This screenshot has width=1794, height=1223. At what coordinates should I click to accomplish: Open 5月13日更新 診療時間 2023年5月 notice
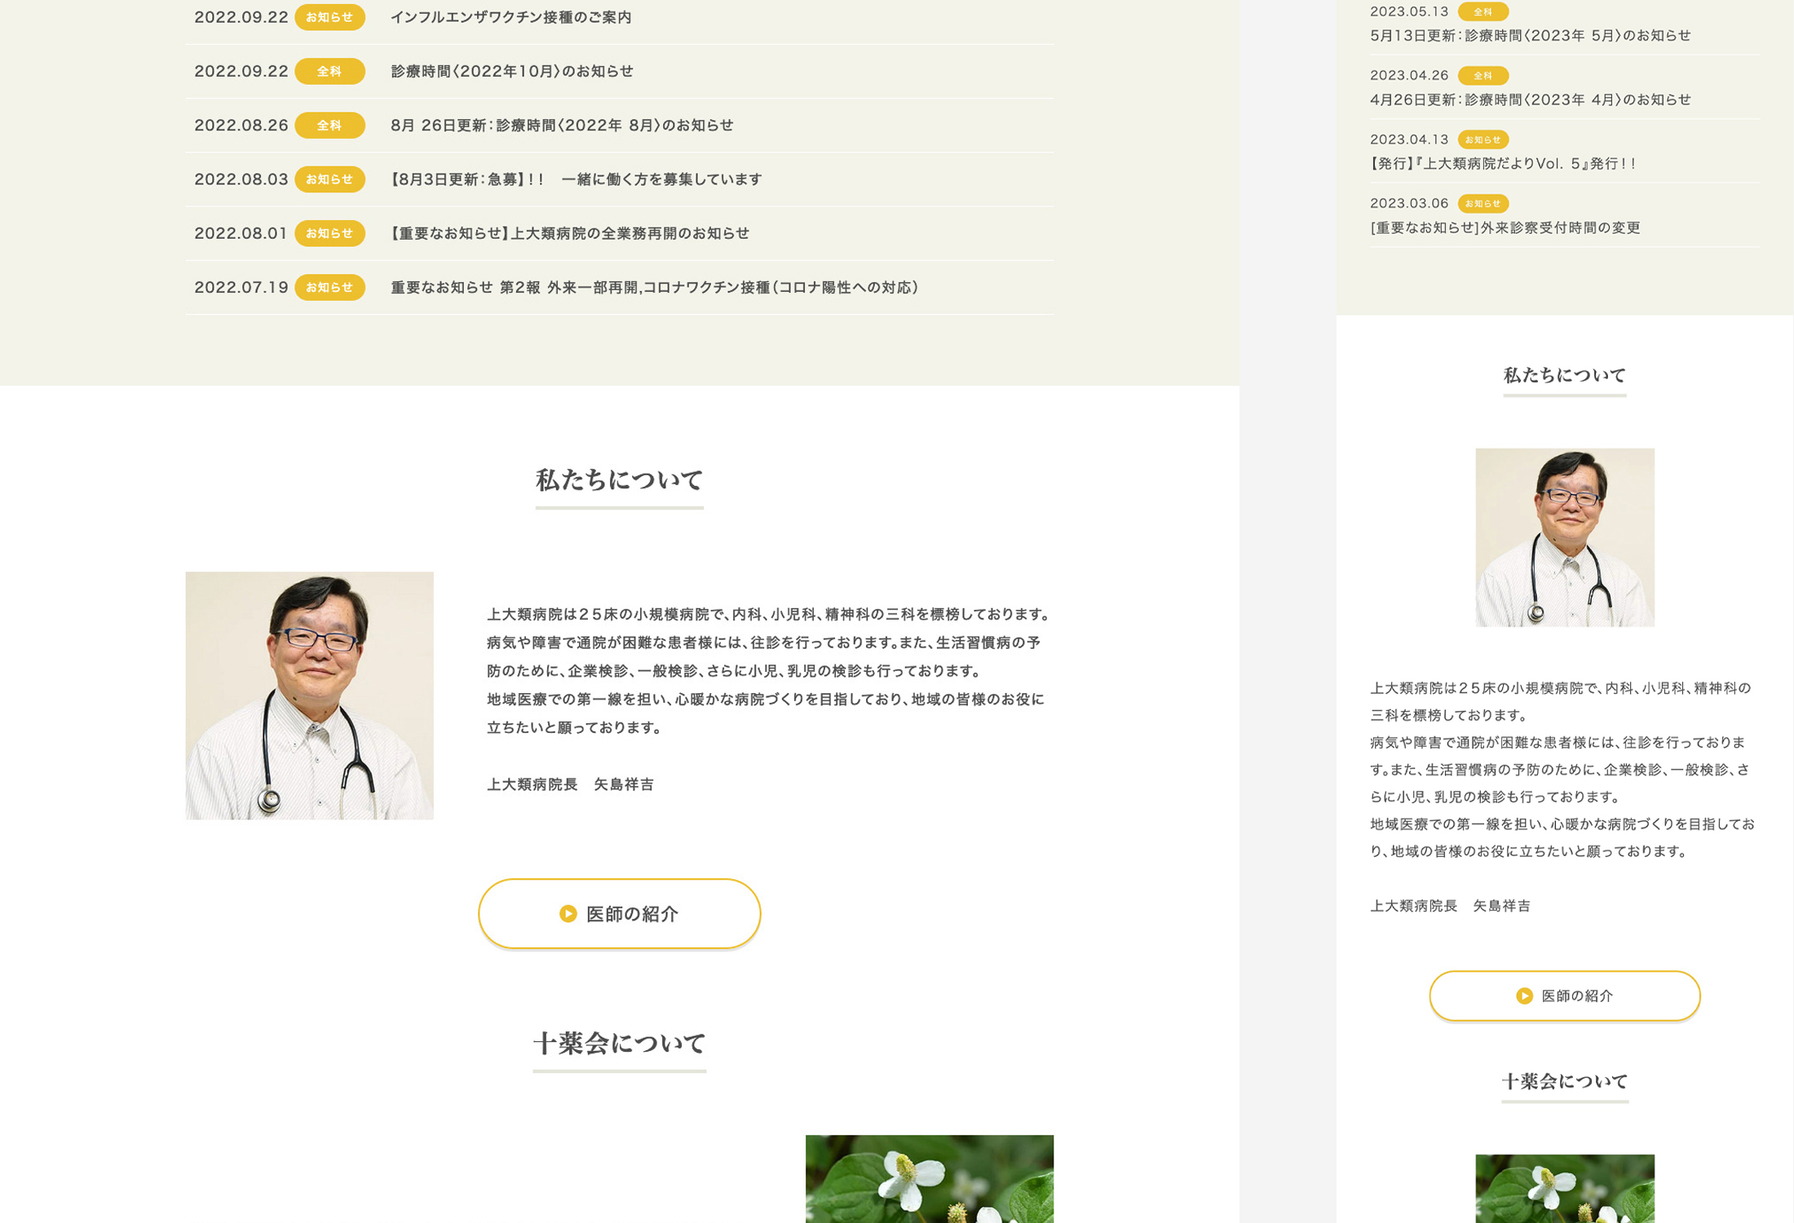point(1530,35)
